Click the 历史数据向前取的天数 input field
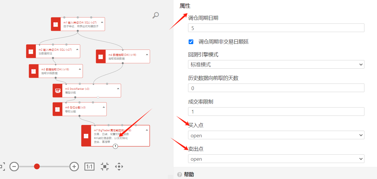 click(x=276, y=88)
